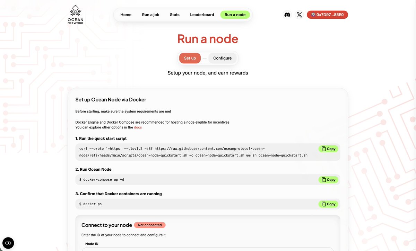
Task: Open the Stats page
Action: coord(175,15)
